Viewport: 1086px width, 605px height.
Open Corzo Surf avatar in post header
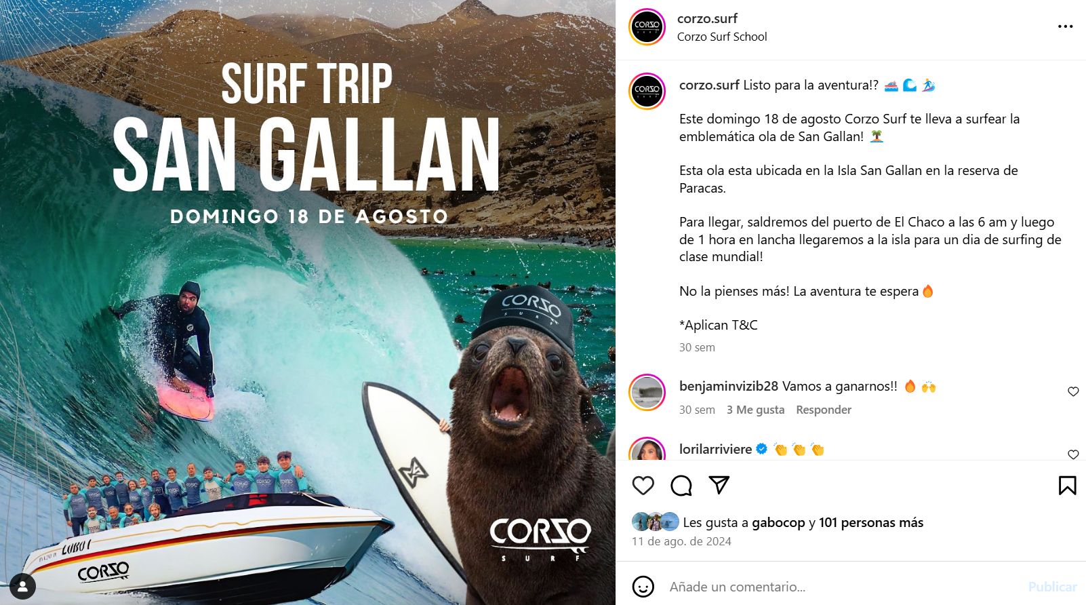[x=647, y=26]
